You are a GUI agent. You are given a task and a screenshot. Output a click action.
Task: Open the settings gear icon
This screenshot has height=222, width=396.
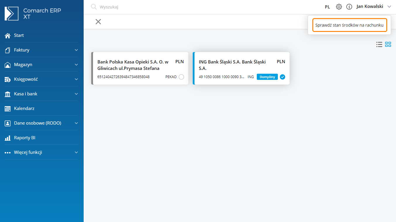[339, 7]
